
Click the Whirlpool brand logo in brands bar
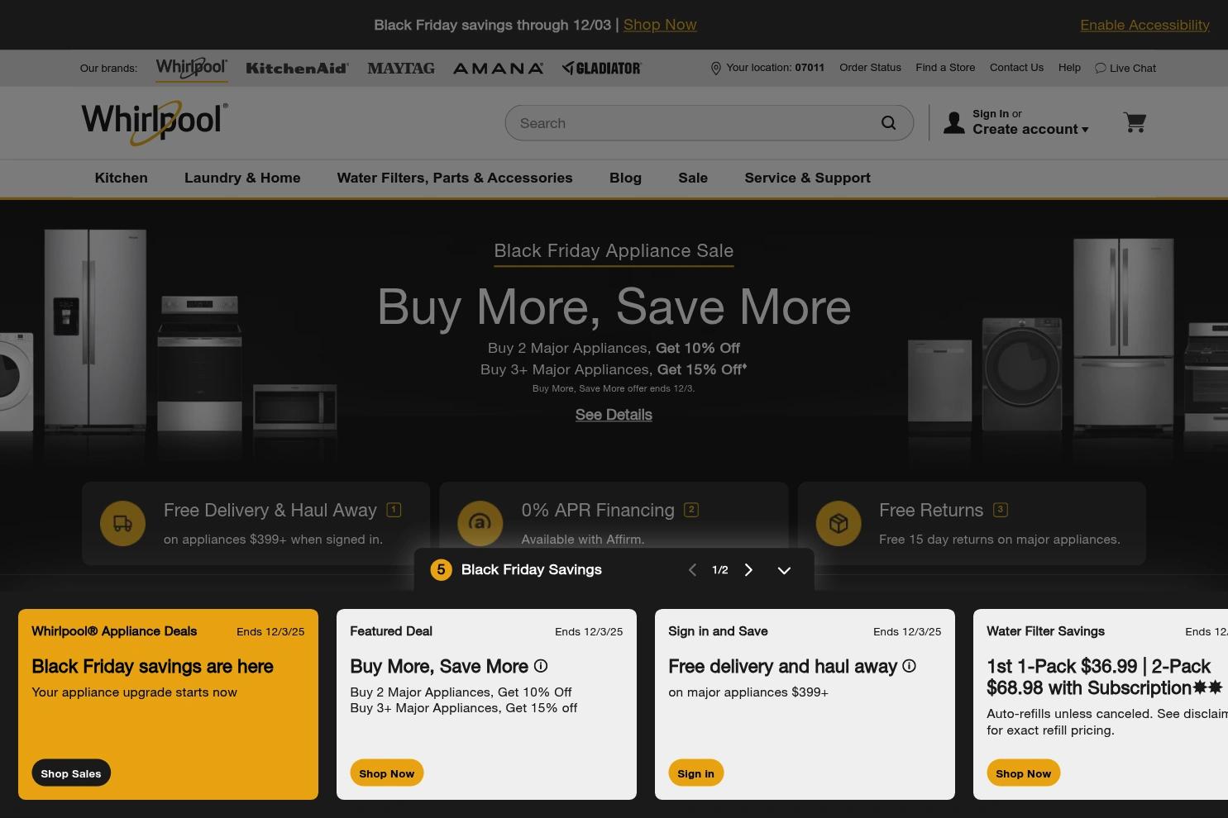point(192,68)
